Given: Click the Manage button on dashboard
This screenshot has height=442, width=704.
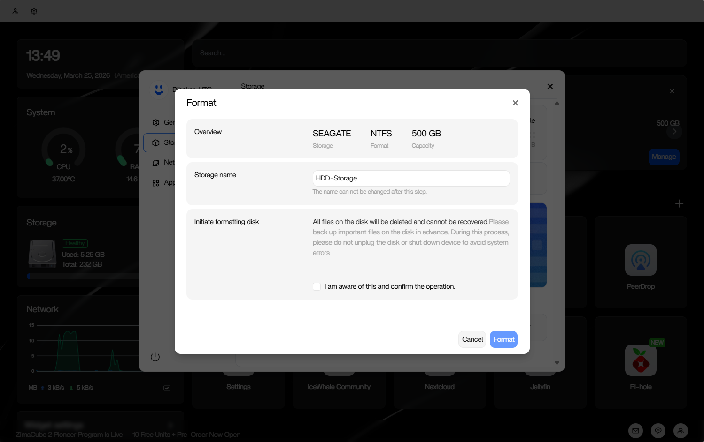Looking at the screenshot, I should (x=664, y=157).
